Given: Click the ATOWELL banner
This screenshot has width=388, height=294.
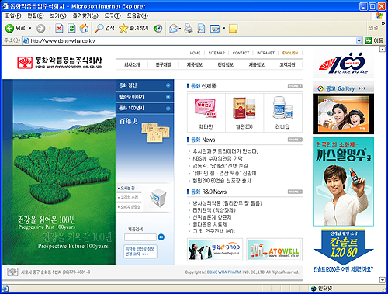Looking at the screenshot, I should point(274,250).
